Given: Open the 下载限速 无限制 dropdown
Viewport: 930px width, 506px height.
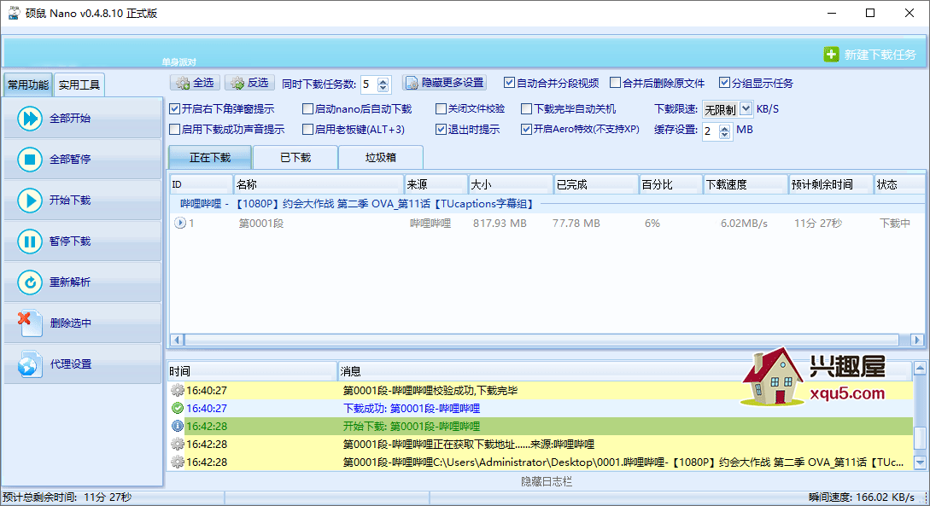Looking at the screenshot, I should click(746, 109).
